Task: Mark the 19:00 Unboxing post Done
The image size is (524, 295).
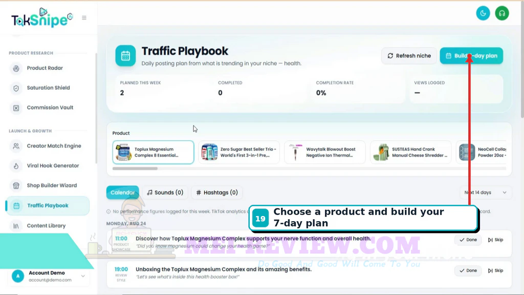Action: pyautogui.click(x=468, y=270)
